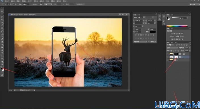200x109 pixels.
Task: Open the layer blend mode dropdown 正常
Action: coord(172,48)
